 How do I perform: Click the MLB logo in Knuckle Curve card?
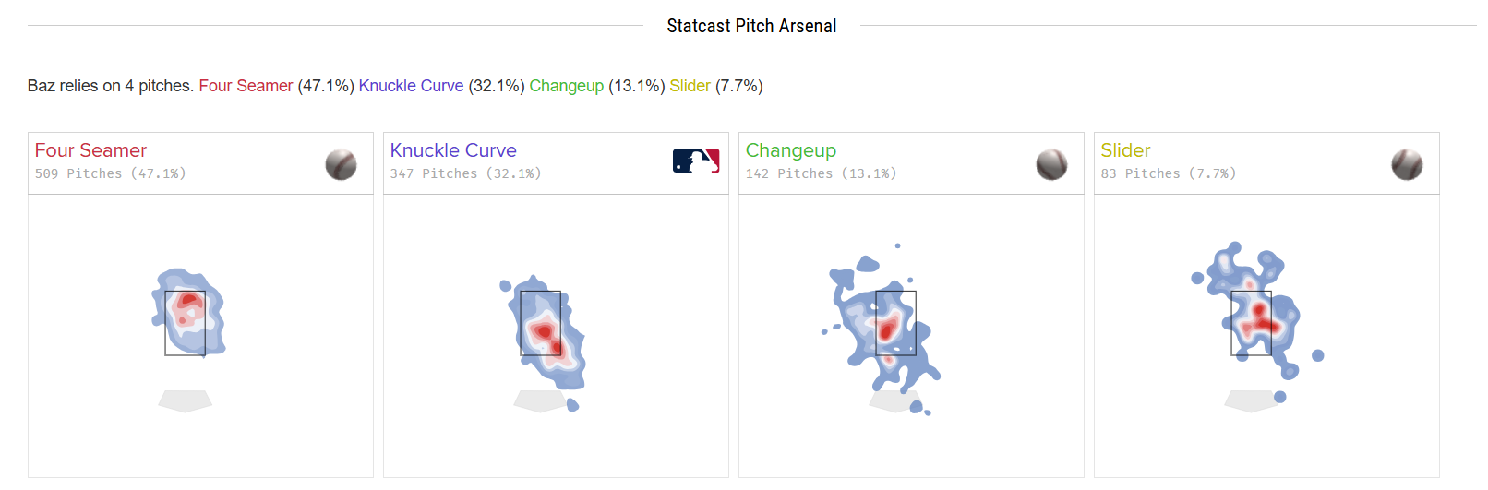click(696, 161)
